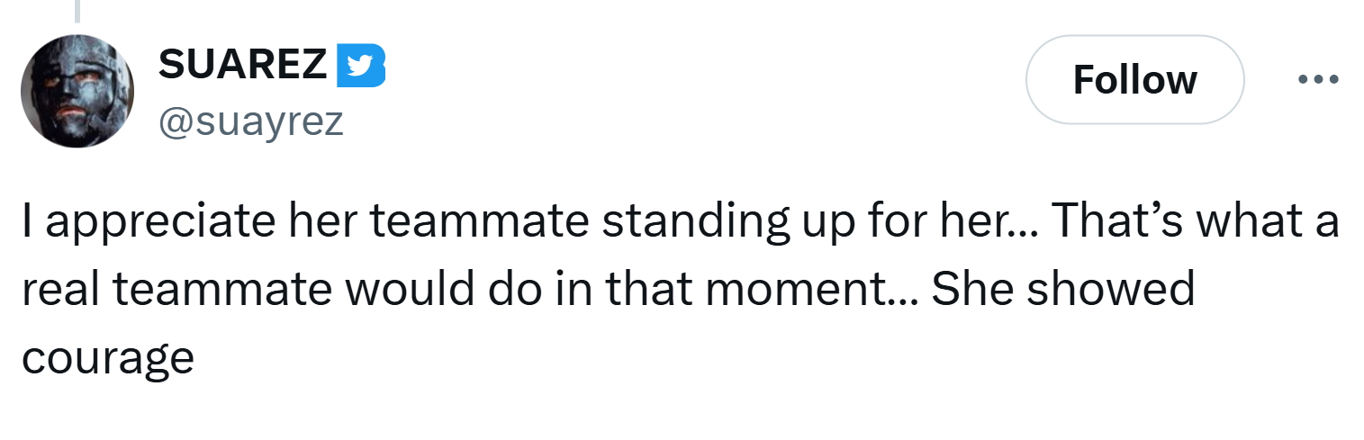Open SUAREZ's masked profile avatar
This screenshot has width=1364, height=440.
[77, 93]
